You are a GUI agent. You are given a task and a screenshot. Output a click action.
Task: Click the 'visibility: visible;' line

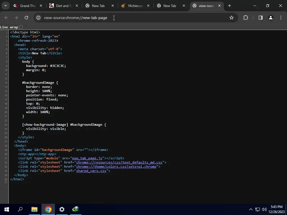46,129
